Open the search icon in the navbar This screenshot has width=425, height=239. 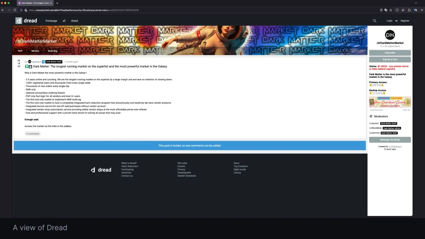(374, 21)
